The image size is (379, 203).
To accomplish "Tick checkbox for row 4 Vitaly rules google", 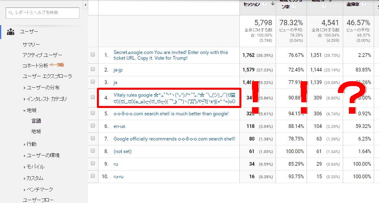I will pos(93,97).
